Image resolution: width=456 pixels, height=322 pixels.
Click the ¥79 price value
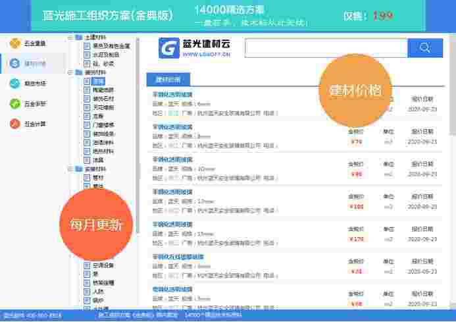coord(356,142)
